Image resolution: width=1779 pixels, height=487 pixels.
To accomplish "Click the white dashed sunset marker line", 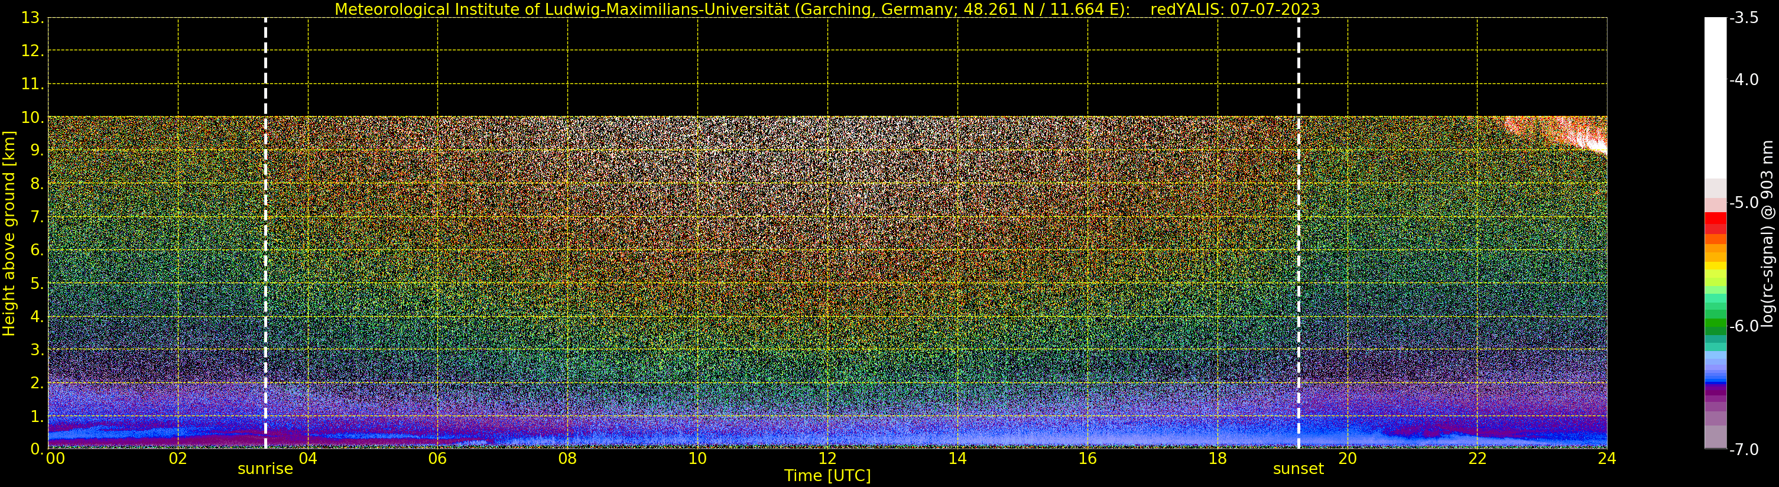I will tap(1298, 233).
